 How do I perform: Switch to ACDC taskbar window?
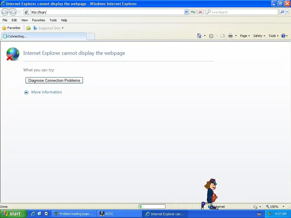click(x=119, y=214)
